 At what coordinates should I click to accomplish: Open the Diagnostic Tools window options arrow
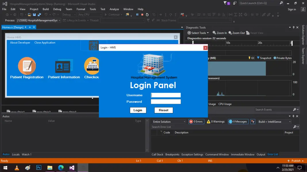tap(290, 28)
